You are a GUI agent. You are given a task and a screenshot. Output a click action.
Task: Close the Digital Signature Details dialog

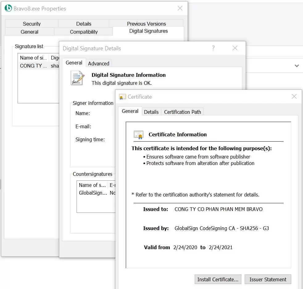[x=235, y=48]
